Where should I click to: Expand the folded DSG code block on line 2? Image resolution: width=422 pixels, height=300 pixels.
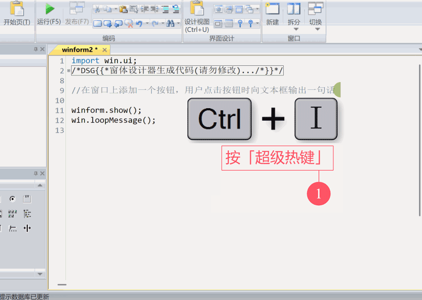click(x=69, y=71)
